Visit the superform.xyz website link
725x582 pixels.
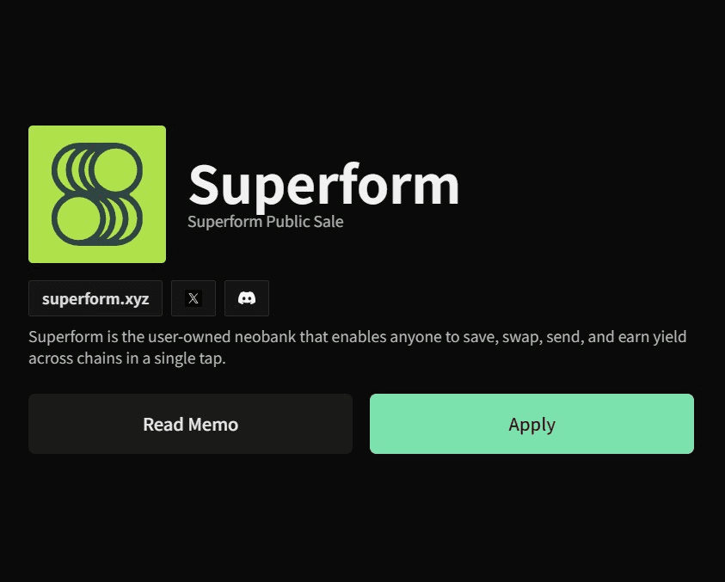(x=95, y=298)
